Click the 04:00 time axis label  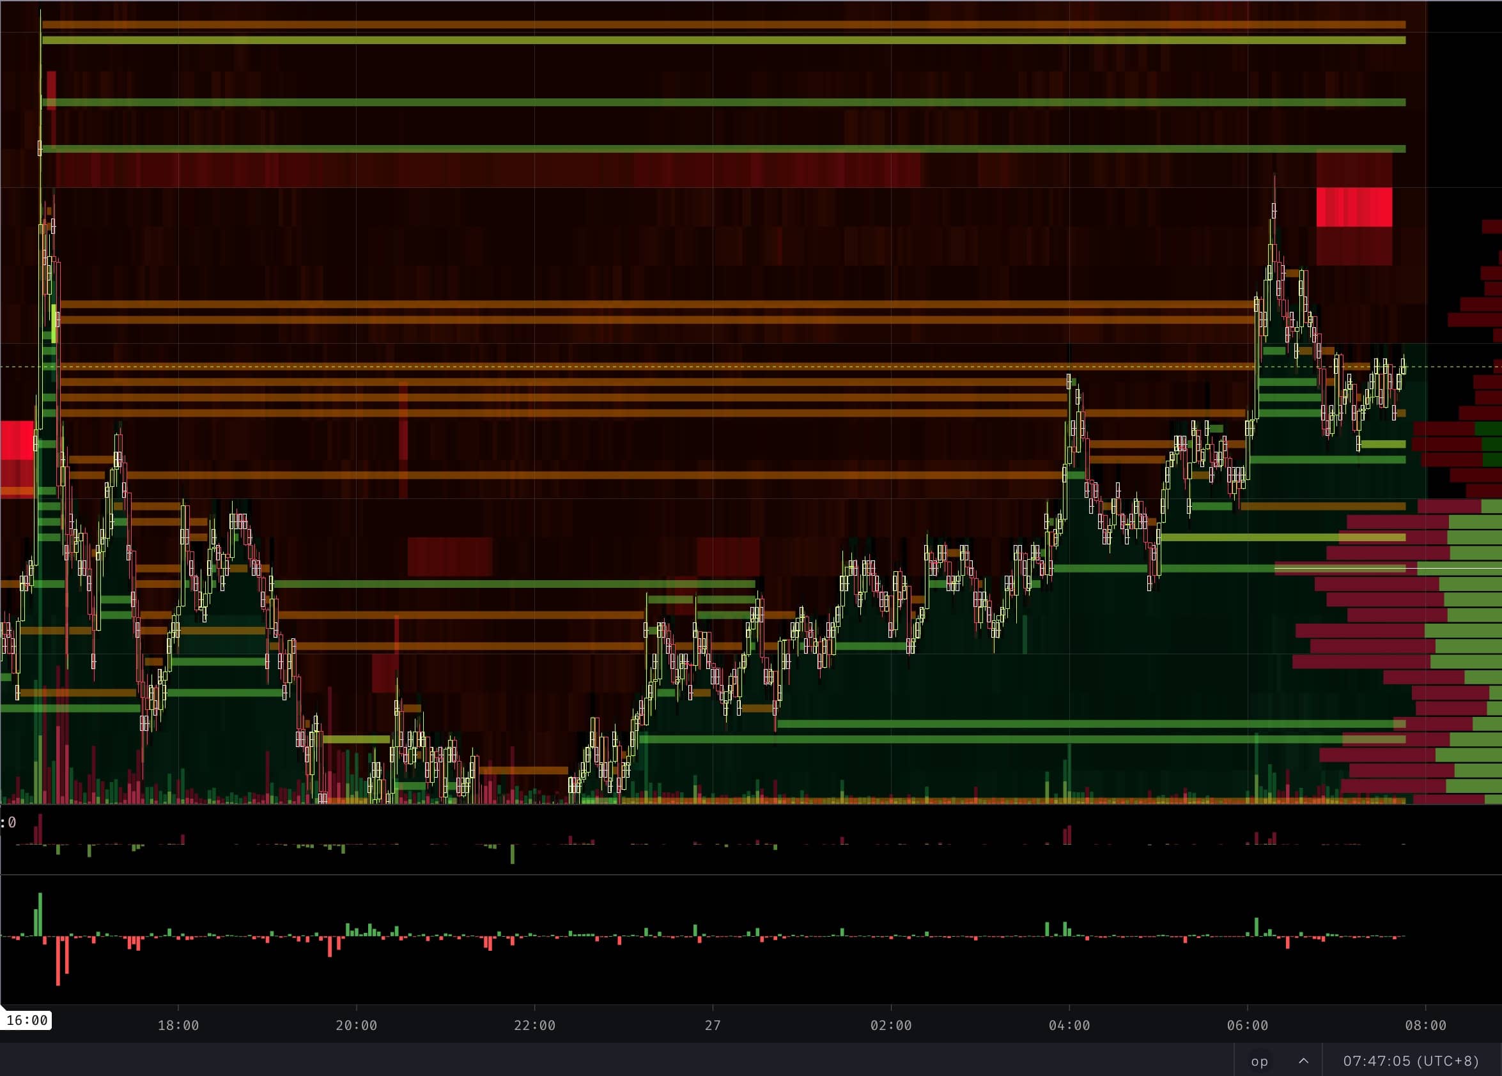point(1069,1026)
